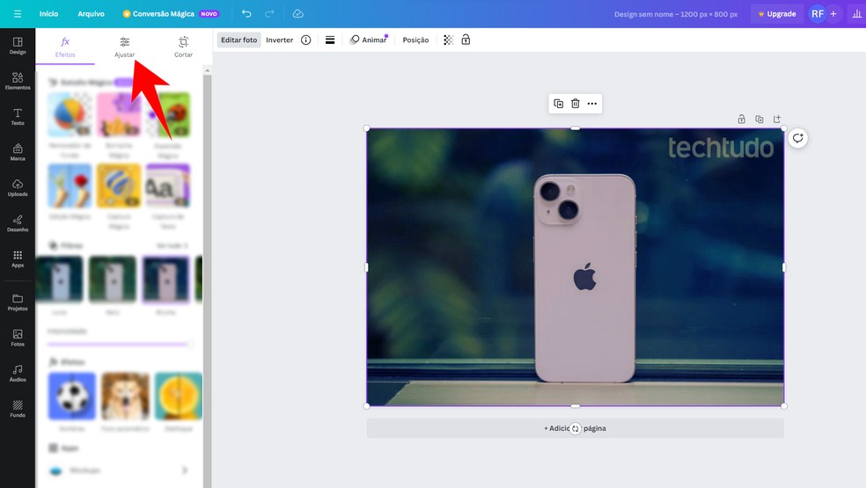Click the Upgrade button
The height and width of the screenshot is (488, 866).
[x=776, y=14]
